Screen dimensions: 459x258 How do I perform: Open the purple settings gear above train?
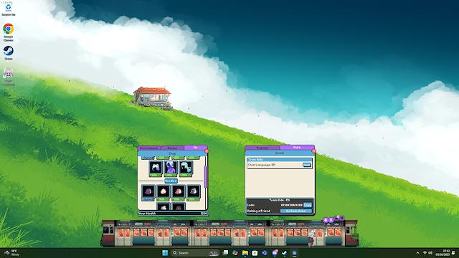click(341, 218)
